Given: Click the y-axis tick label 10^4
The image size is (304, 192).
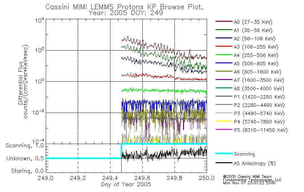Looking at the screenshot, I should click(40, 20).
